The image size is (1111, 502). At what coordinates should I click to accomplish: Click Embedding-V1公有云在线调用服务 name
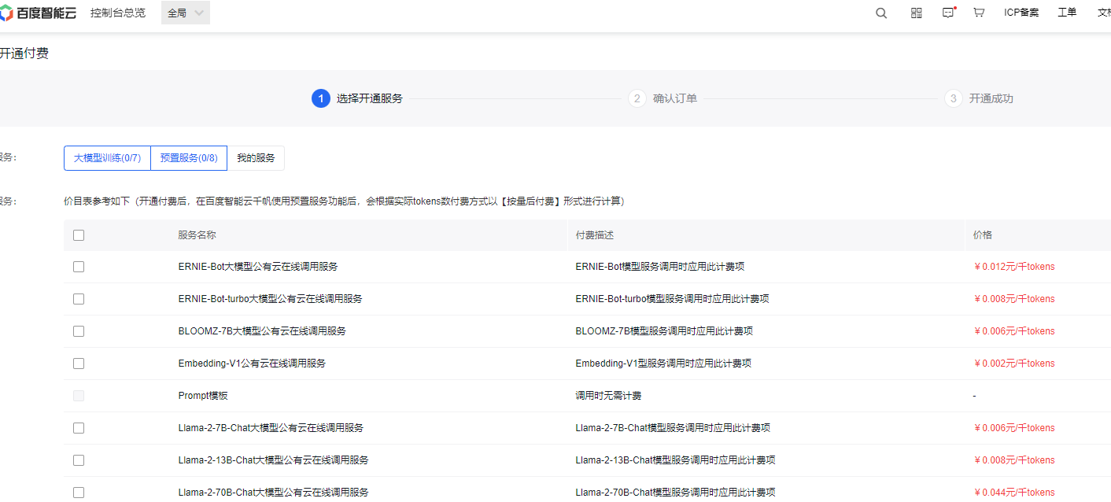click(252, 364)
